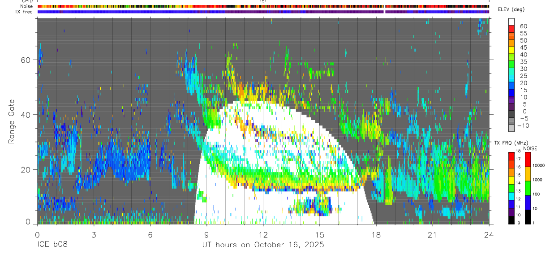Click the white top swatch of ELEV colorbar
The height and width of the screenshot is (254, 550).
[x=511, y=22]
